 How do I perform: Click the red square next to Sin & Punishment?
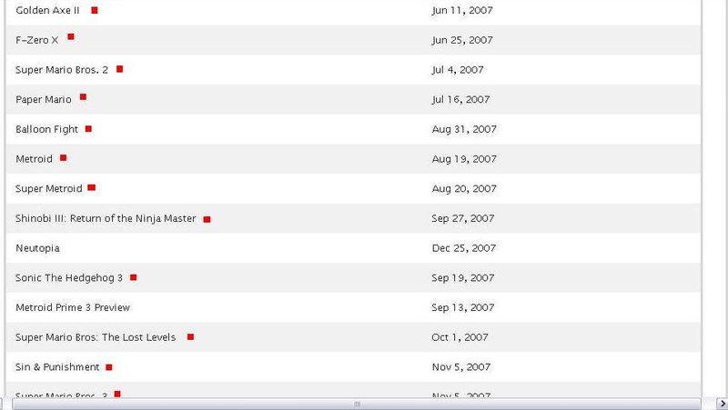(109, 367)
